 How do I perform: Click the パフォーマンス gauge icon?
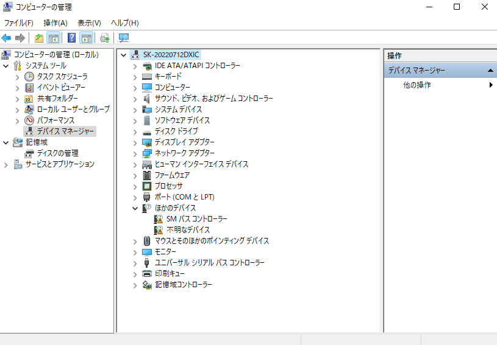29,120
